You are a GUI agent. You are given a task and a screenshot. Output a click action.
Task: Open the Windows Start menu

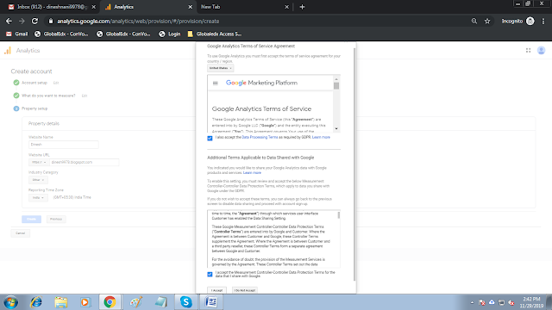coord(10,302)
